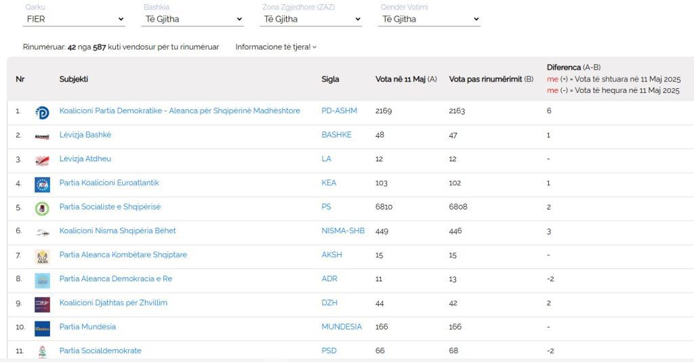Click the NISMA-SHB sigla link

342,230
